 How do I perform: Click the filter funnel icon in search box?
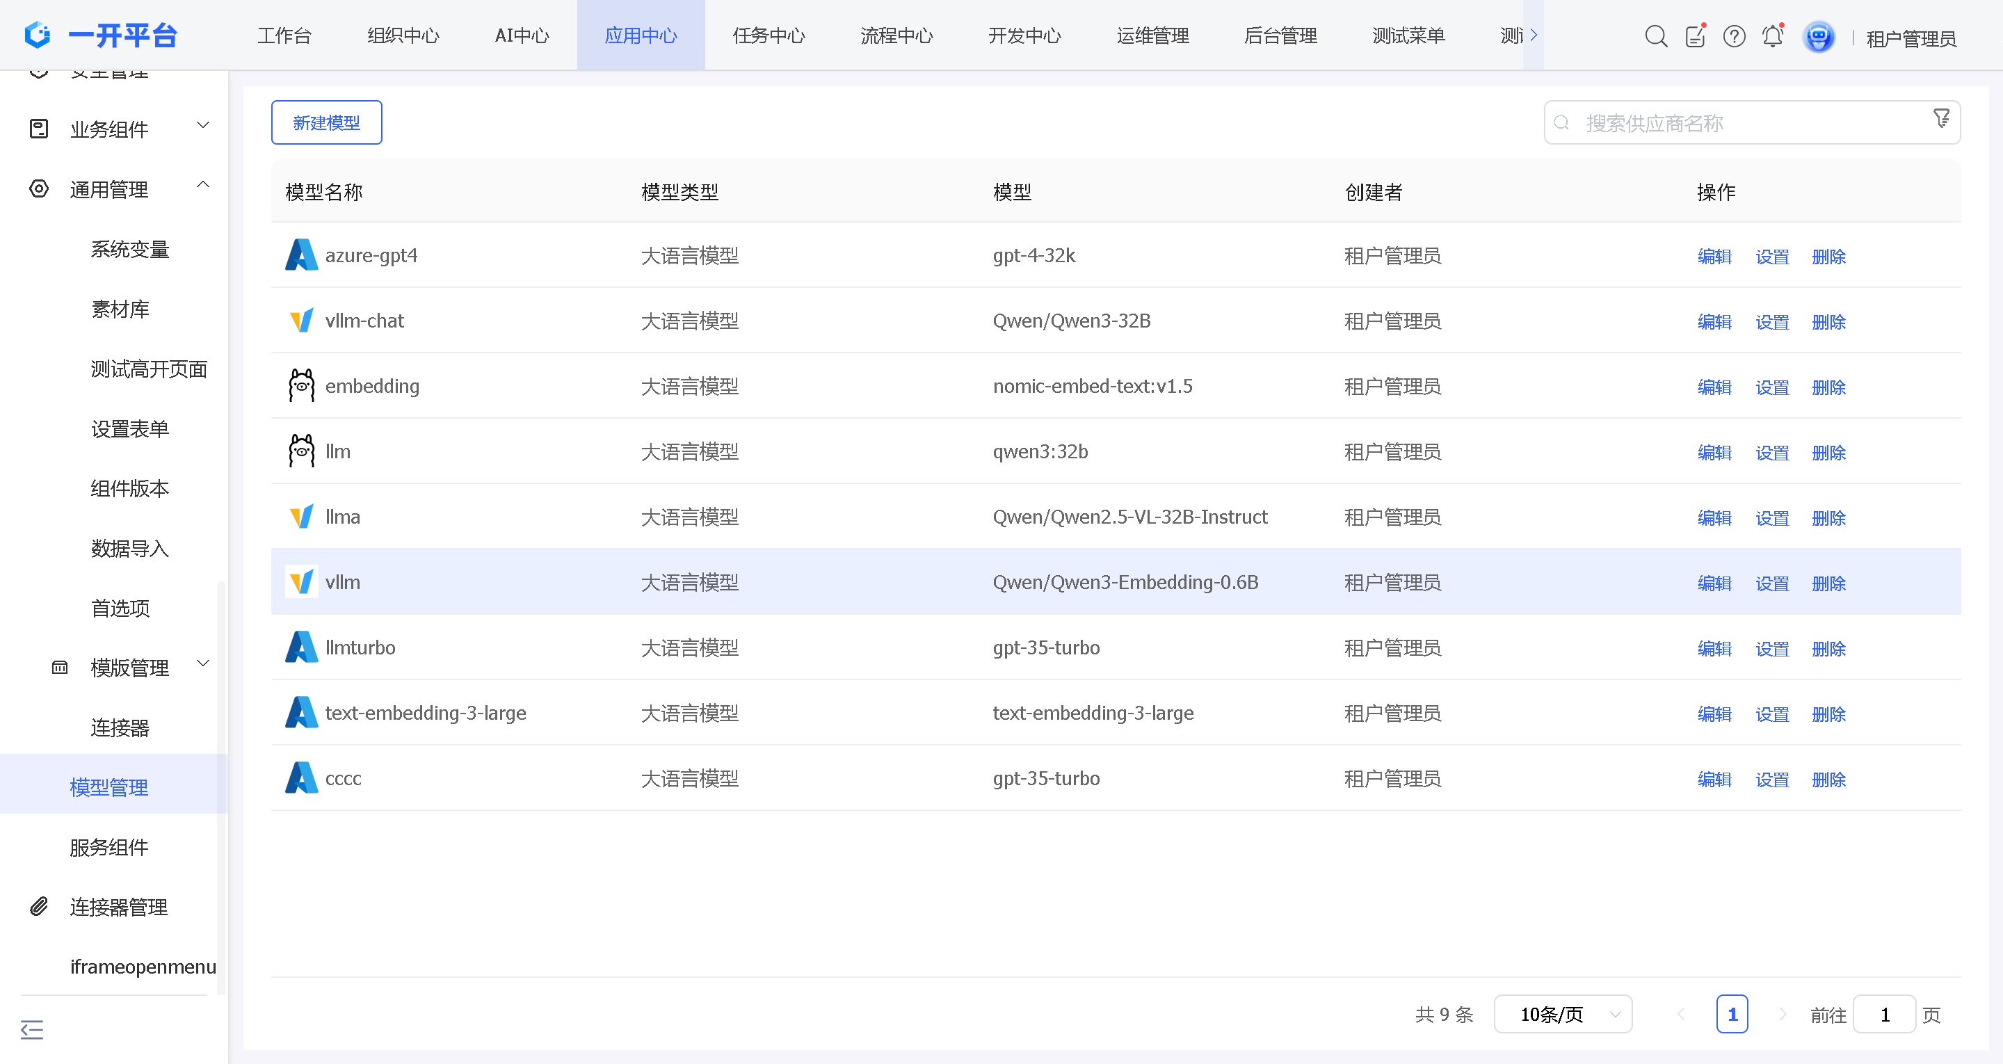pyautogui.click(x=1941, y=118)
